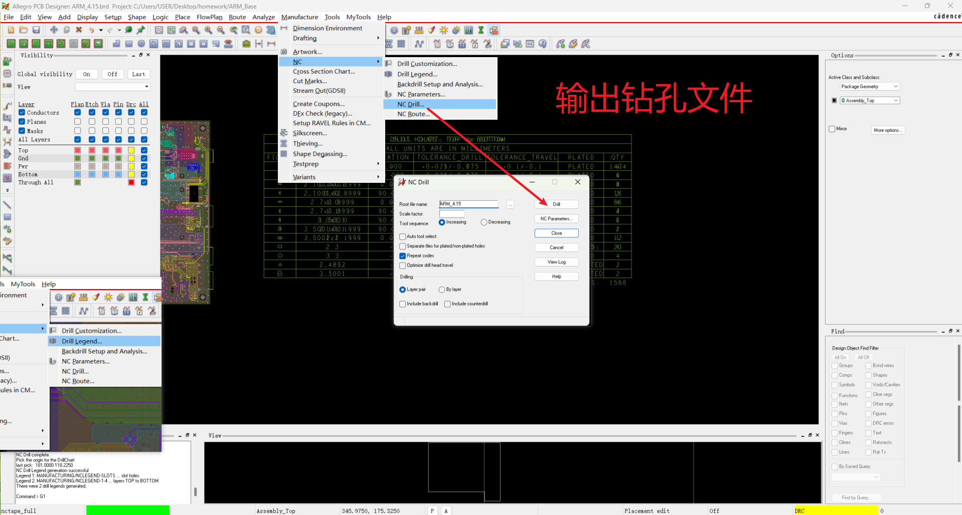Open the Visibility View dropdown
Screen dimensions: 962x515
(112, 87)
